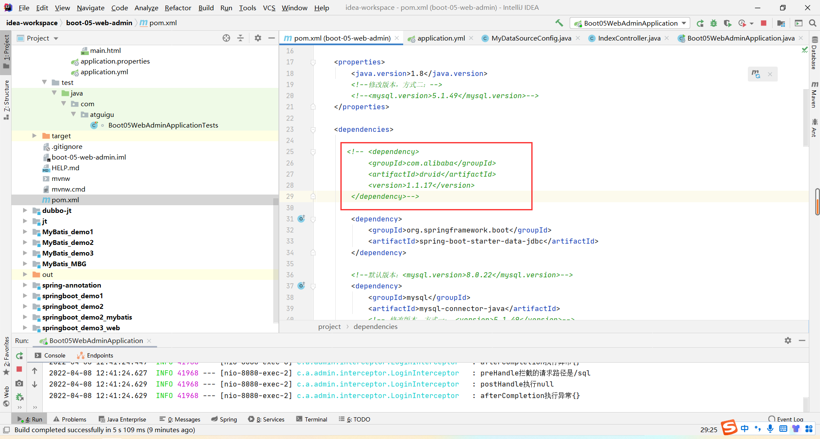This screenshot has width=820, height=439.
Task: Click the Project Structure icon in toolbar
Action: [781, 23]
